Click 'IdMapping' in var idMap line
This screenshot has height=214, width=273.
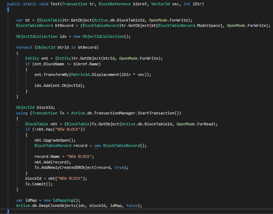(x=63, y=201)
